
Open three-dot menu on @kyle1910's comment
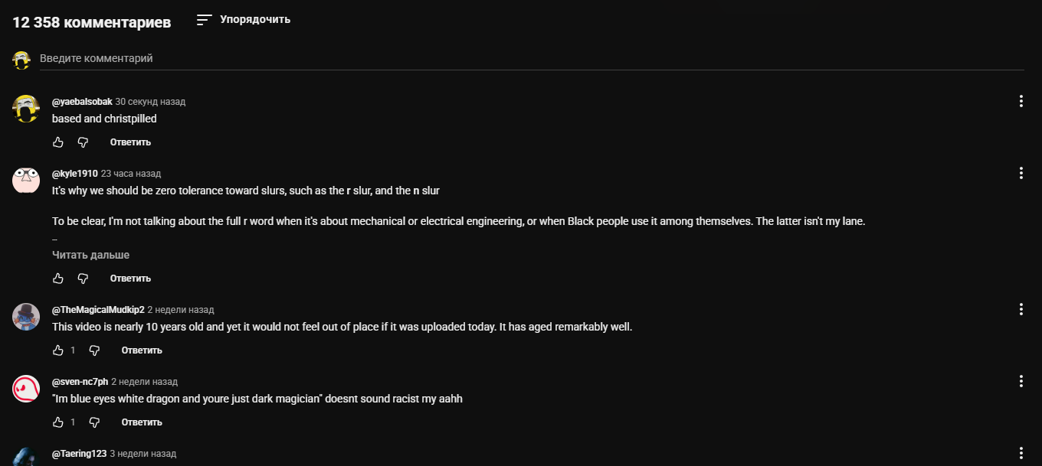1021,173
